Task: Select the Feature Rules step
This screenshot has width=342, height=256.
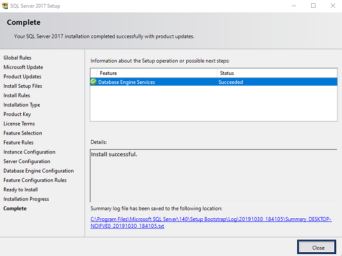Action: (19, 143)
